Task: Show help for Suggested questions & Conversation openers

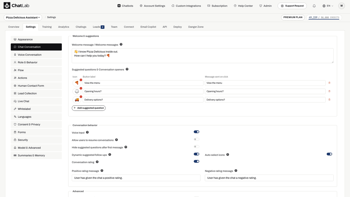Action: point(127,69)
